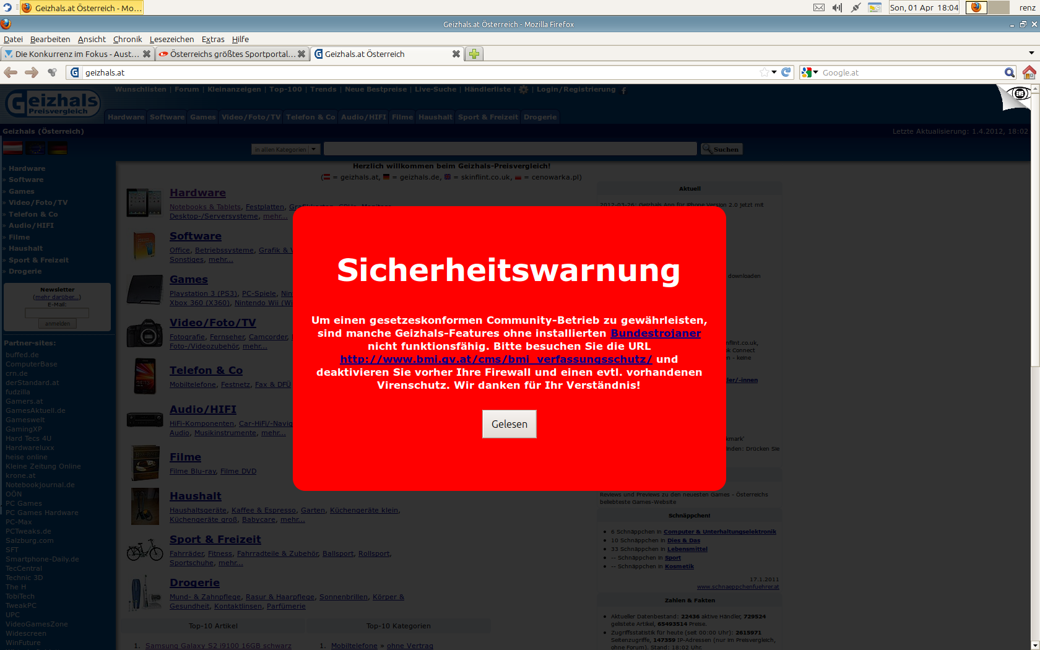Select the German flag site
Screen dimensions: 1040x650
(x=58, y=148)
